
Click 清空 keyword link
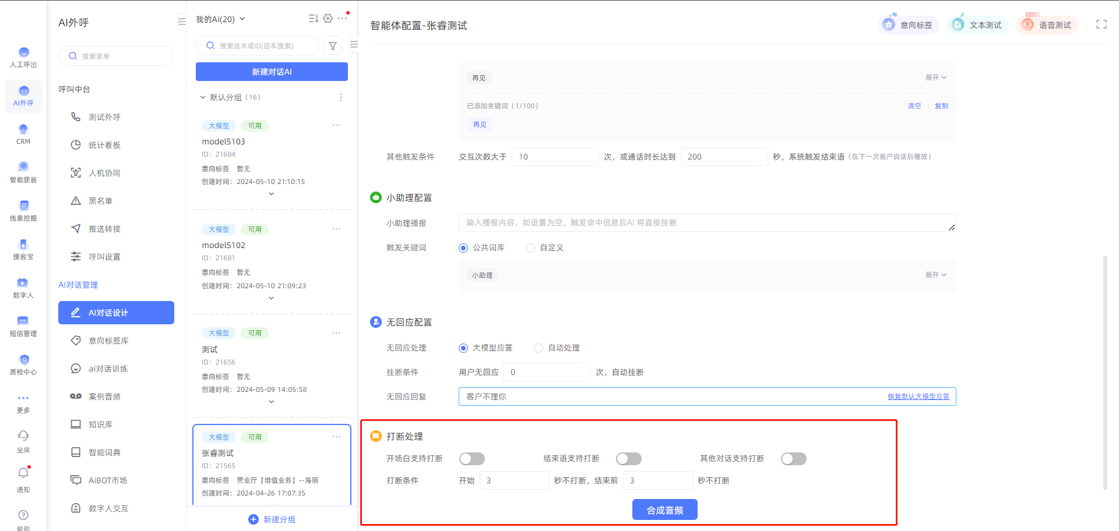tap(914, 106)
